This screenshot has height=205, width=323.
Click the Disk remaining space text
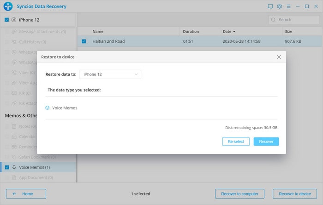tap(251, 128)
